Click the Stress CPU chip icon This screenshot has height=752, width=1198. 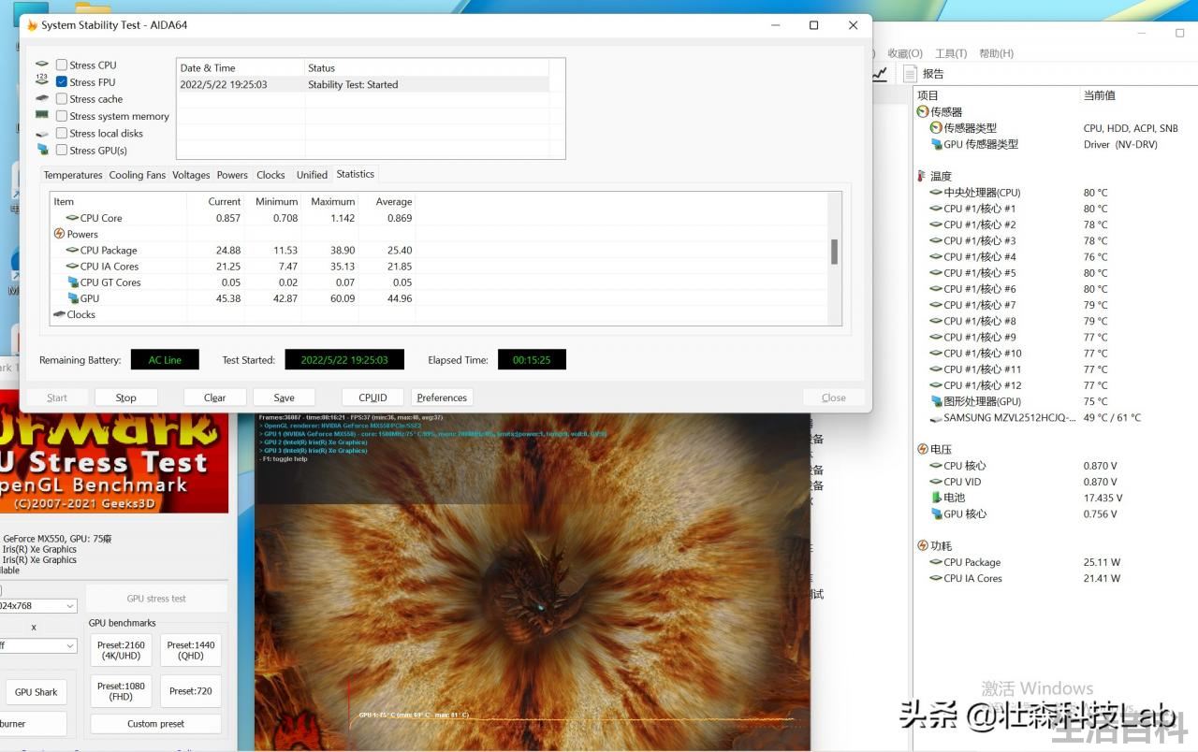[x=42, y=64]
